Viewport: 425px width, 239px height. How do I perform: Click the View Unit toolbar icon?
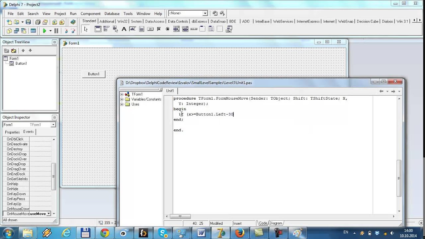click(9, 31)
